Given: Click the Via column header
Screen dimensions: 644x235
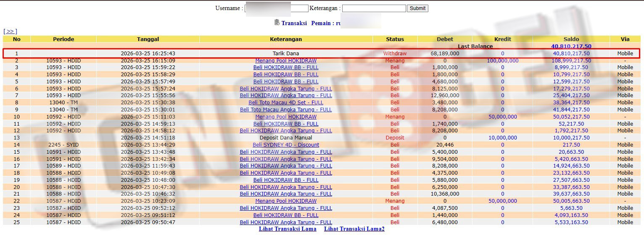Looking at the screenshot, I should pyautogui.click(x=625, y=39).
